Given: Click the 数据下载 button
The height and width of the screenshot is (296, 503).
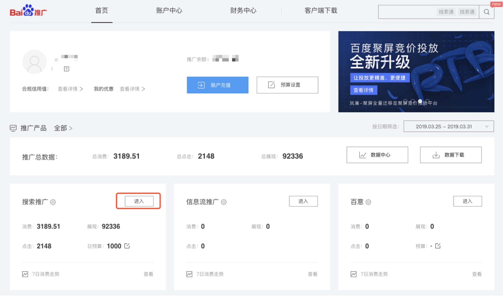Looking at the screenshot, I should click(451, 155).
